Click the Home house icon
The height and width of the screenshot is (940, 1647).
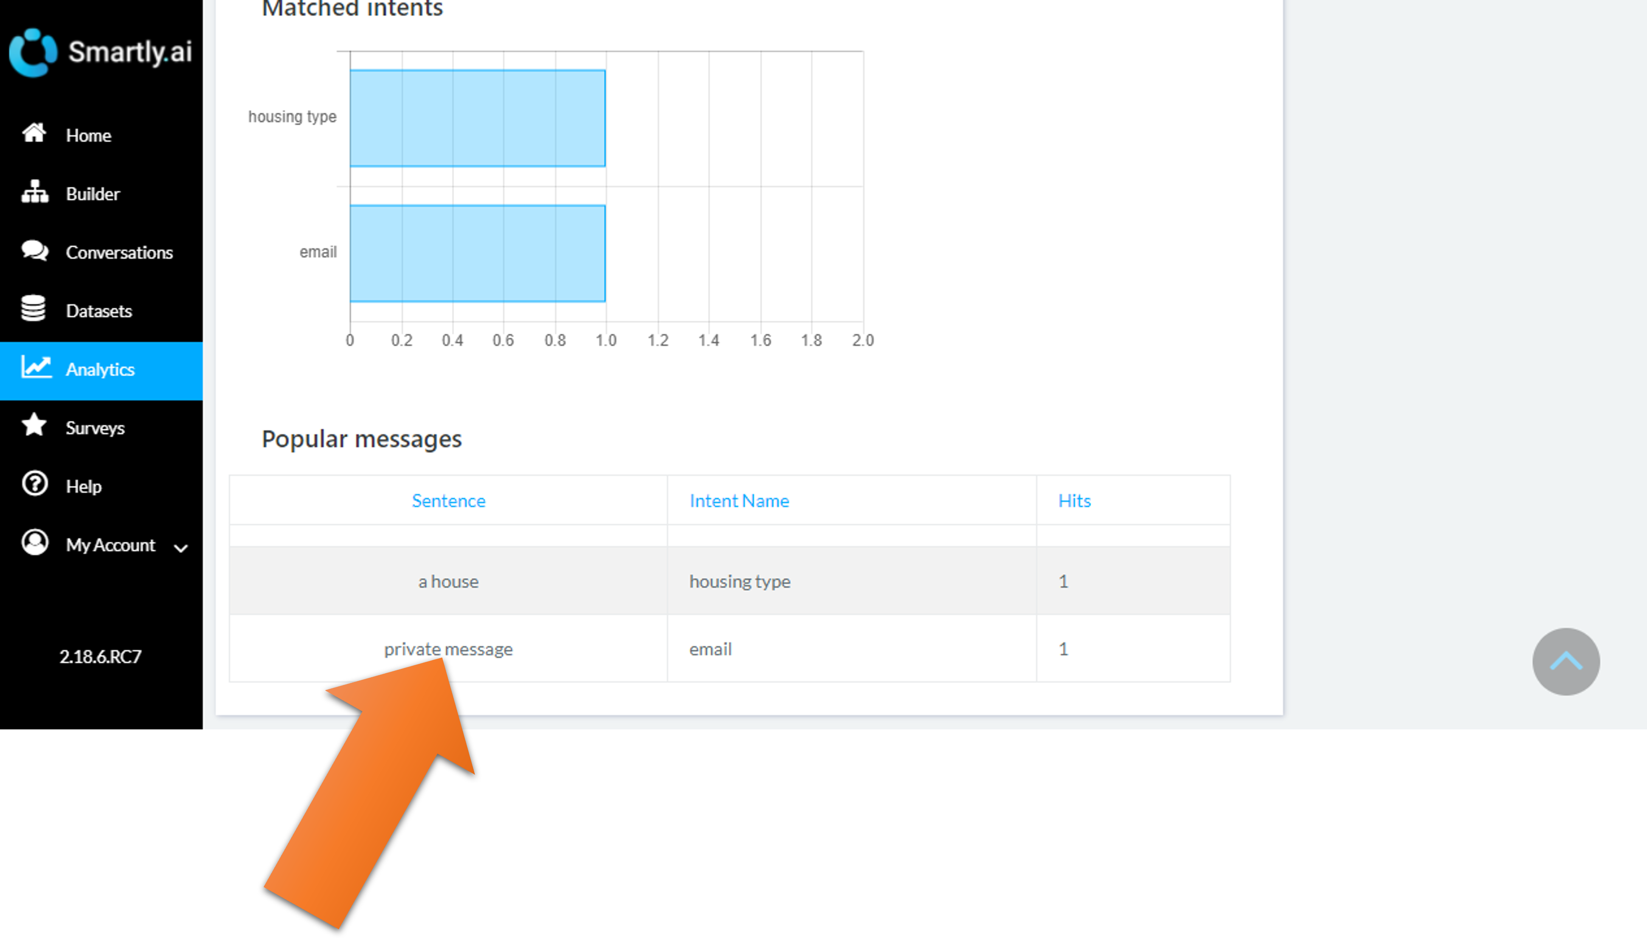click(x=34, y=133)
